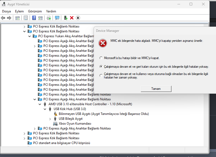Select the 'USB Kök Hub (USB 3.0)' label
Viewport: 216px width, 157px height.
point(70,109)
